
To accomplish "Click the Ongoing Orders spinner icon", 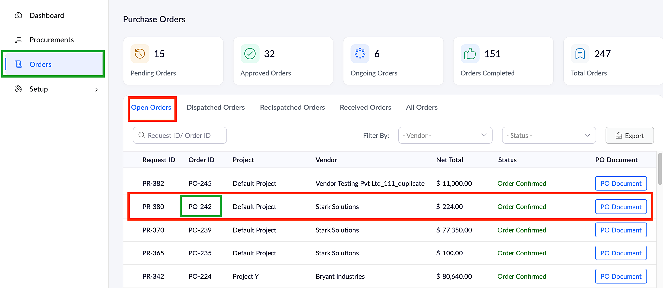I will [x=360, y=54].
